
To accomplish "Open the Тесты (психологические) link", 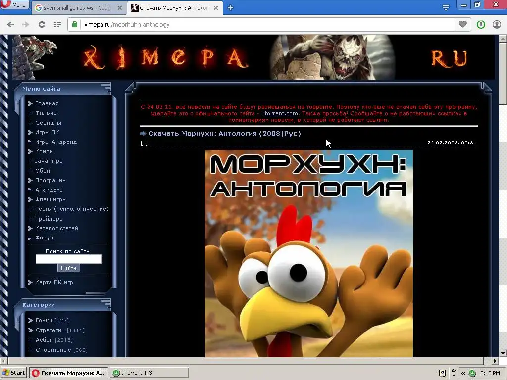I will [72, 209].
